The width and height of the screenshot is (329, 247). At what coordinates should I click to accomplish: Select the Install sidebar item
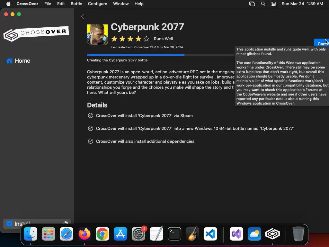(37, 224)
